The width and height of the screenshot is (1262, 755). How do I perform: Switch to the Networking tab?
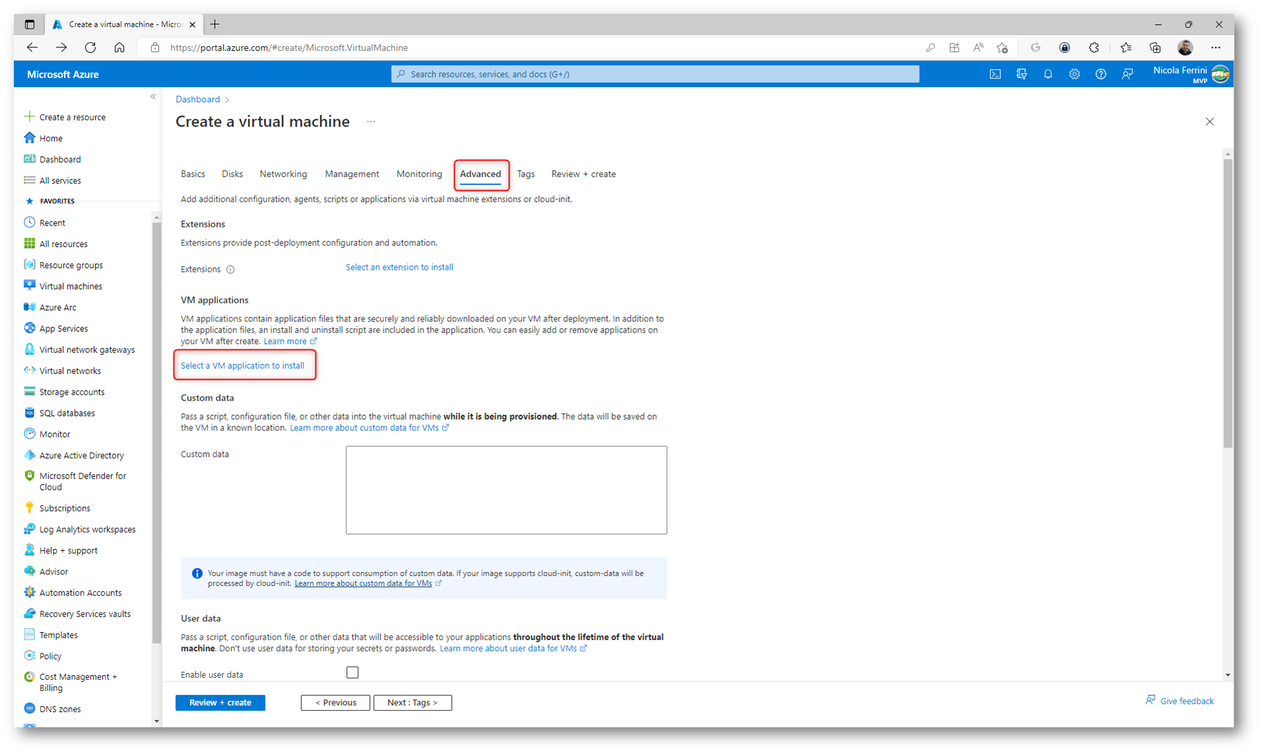[x=283, y=174]
